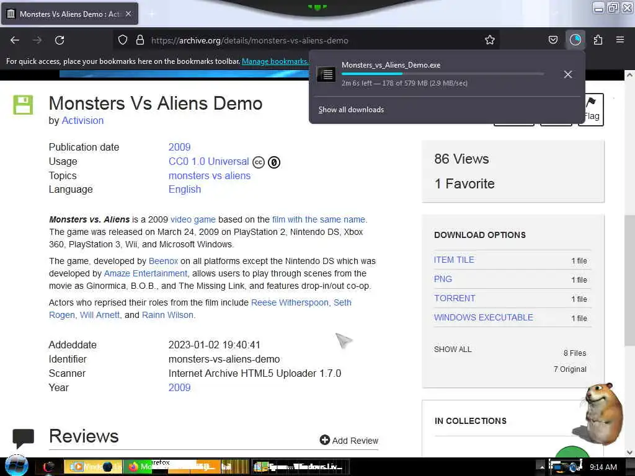The height and width of the screenshot is (476, 635).
Task: Bookmark this page with the star icon
Action: [490, 40]
